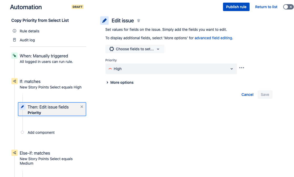Open the Priority dropdown showing High
The width and height of the screenshot is (294, 177).
pyautogui.click(x=171, y=68)
